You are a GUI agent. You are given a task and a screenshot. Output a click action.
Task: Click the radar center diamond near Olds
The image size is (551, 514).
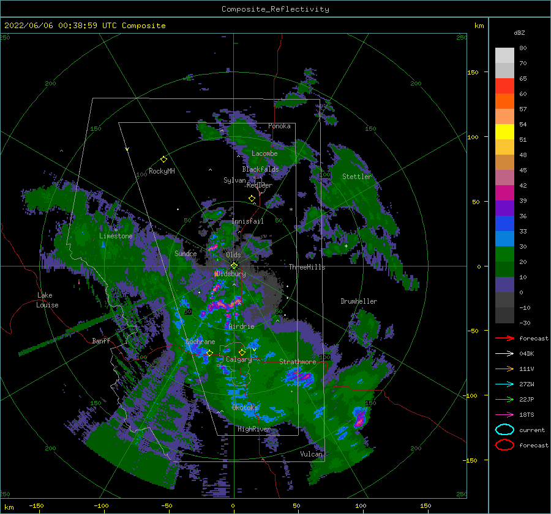pyautogui.click(x=234, y=266)
